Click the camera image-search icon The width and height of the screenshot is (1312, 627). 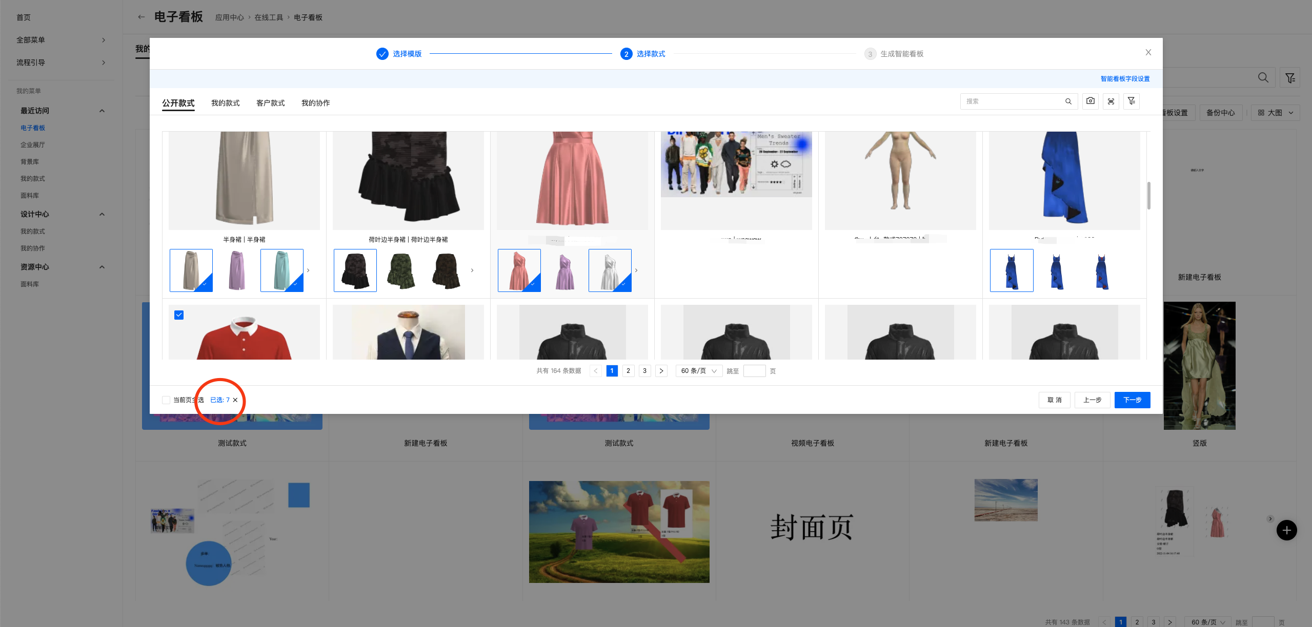click(x=1090, y=101)
